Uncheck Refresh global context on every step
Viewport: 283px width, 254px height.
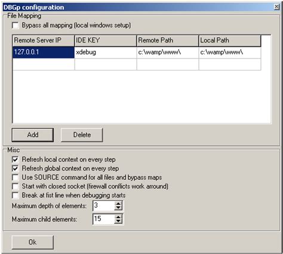[x=15, y=169]
